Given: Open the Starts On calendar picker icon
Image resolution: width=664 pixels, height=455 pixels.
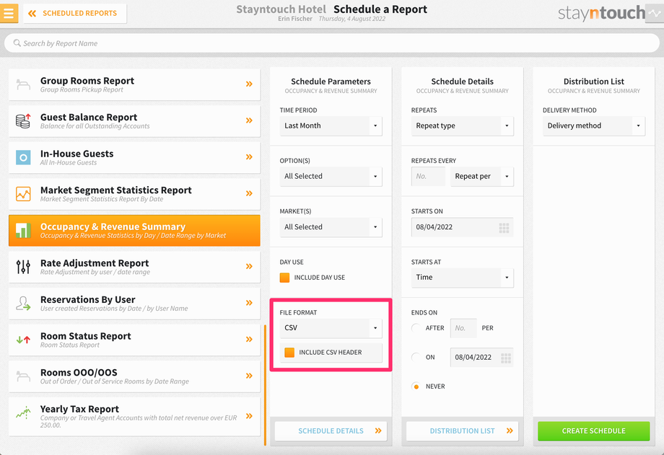Looking at the screenshot, I should (x=504, y=228).
